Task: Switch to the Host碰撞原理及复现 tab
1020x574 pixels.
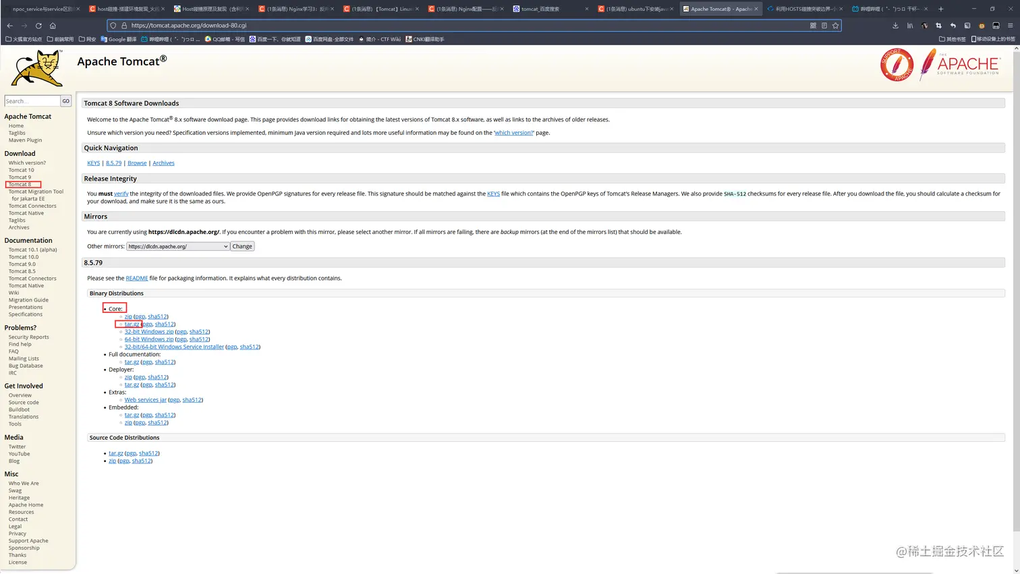Action: 211,9
